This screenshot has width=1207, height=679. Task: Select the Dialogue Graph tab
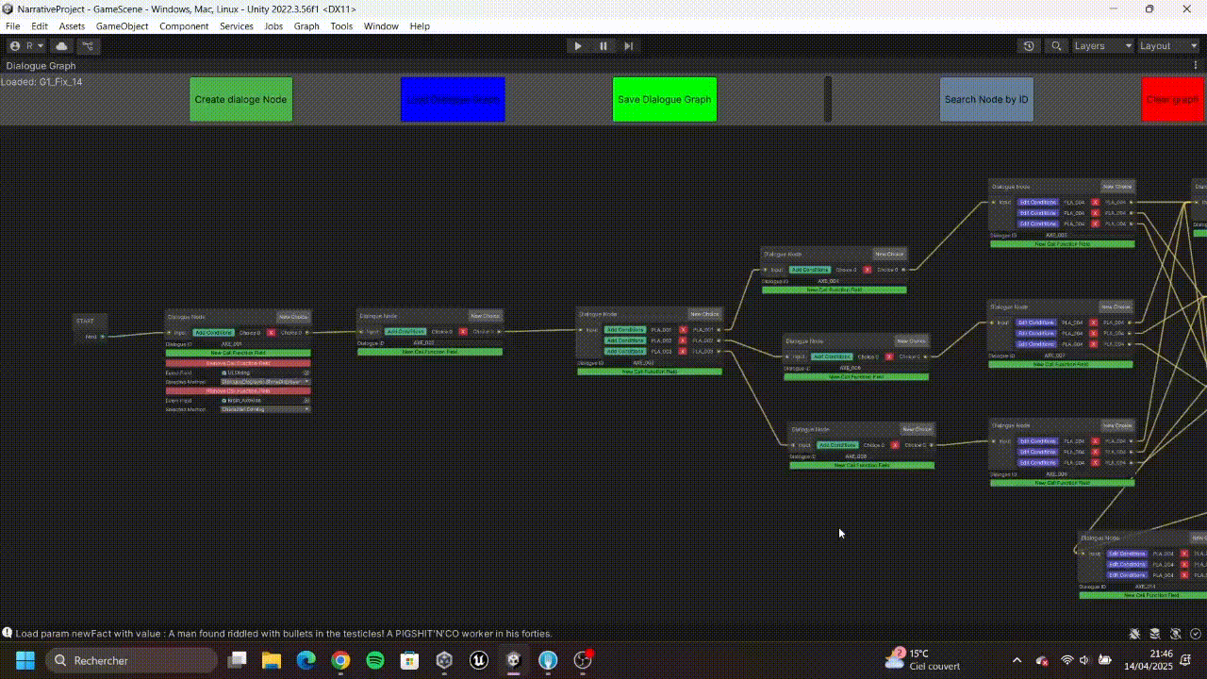coord(41,66)
